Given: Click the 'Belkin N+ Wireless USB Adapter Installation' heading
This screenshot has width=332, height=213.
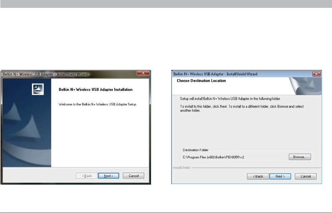Looking at the screenshot, I should (96, 89).
